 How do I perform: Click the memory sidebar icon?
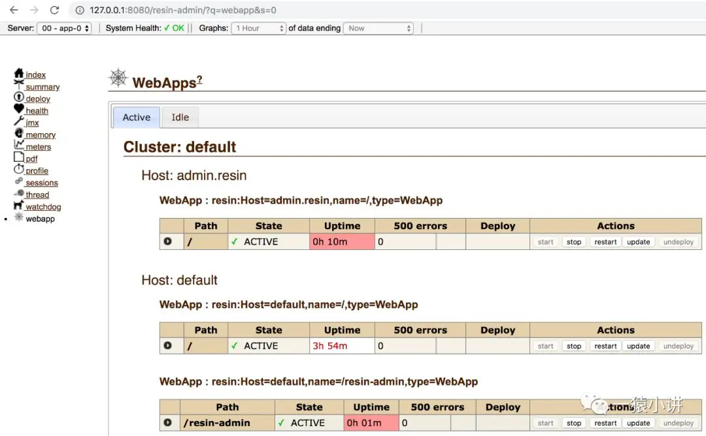[x=18, y=132]
